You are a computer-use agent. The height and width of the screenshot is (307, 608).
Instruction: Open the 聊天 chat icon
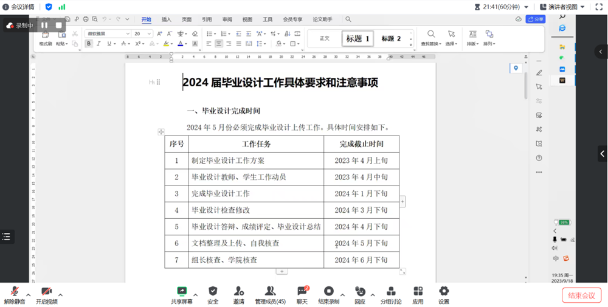(x=302, y=291)
